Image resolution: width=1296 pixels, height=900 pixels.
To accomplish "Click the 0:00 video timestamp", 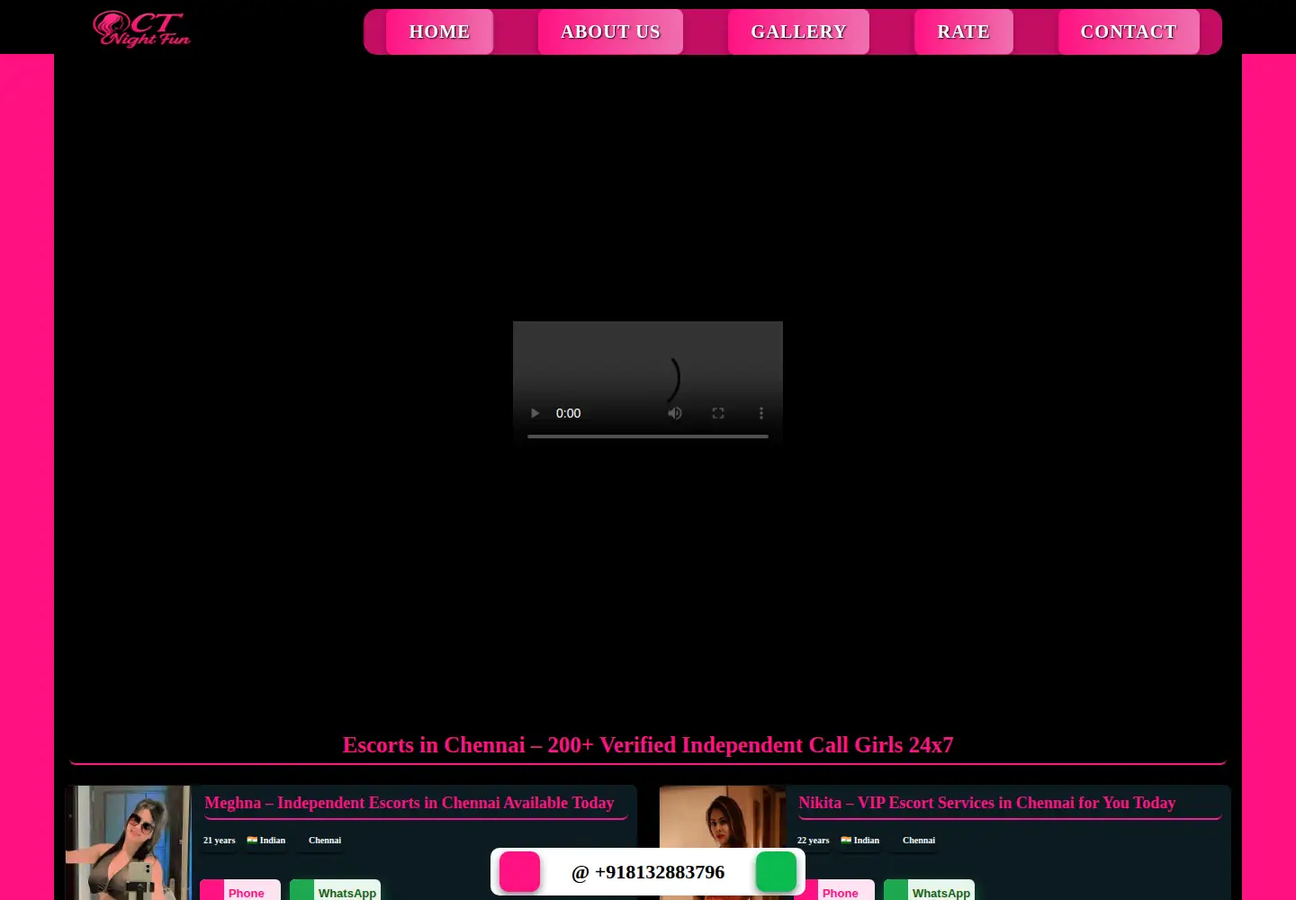I will point(568,413).
